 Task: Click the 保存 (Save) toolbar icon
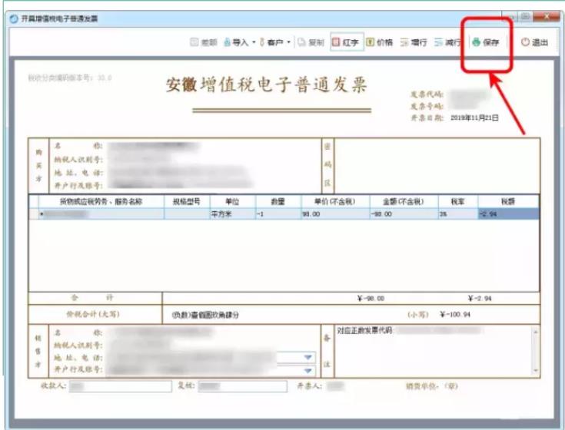486,43
